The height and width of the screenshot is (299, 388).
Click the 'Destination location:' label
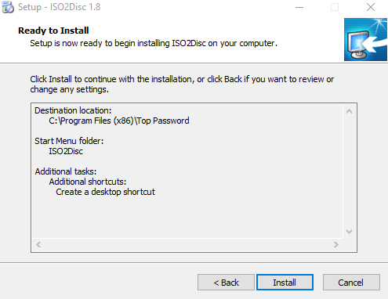(73, 110)
